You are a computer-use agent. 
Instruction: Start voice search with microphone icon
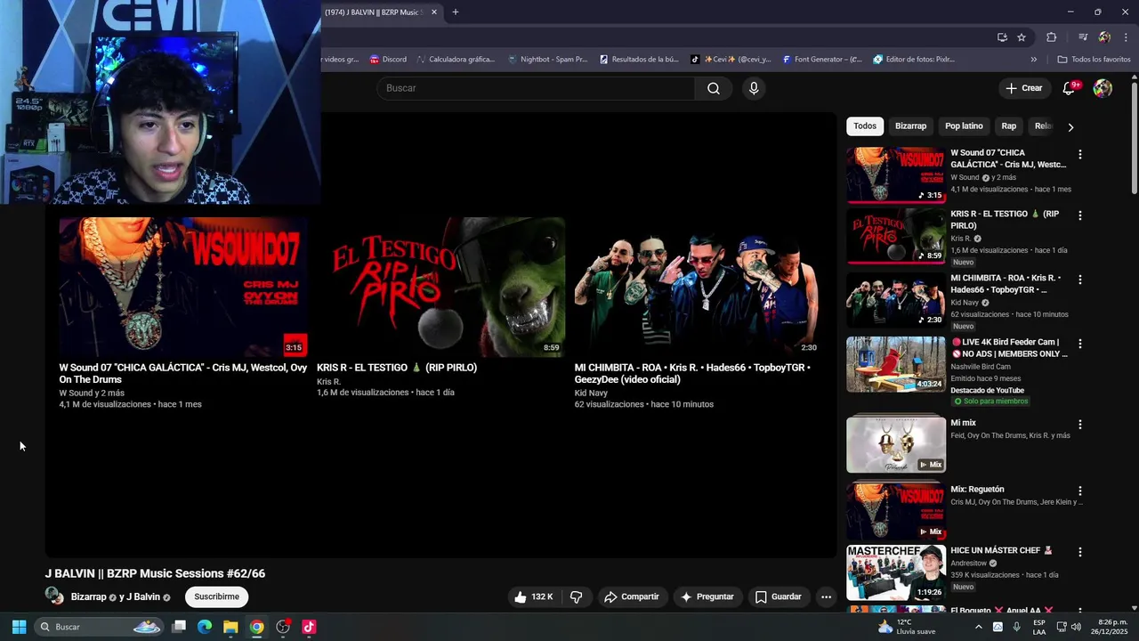(x=754, y=88)
